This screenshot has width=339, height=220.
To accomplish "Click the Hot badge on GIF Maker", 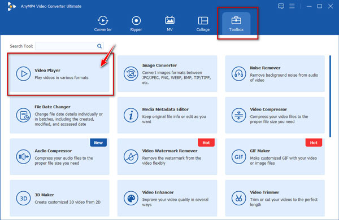I will 314,143.
